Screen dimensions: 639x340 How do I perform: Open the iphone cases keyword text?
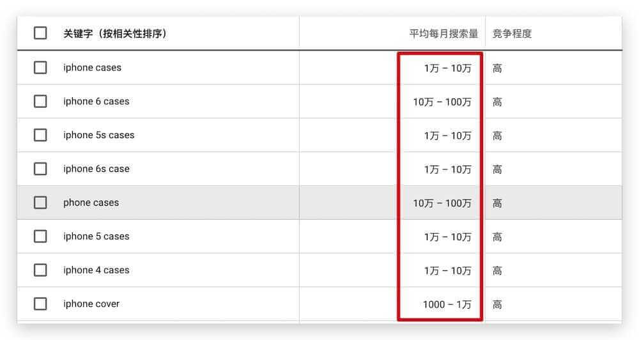[x=92, y=68]
